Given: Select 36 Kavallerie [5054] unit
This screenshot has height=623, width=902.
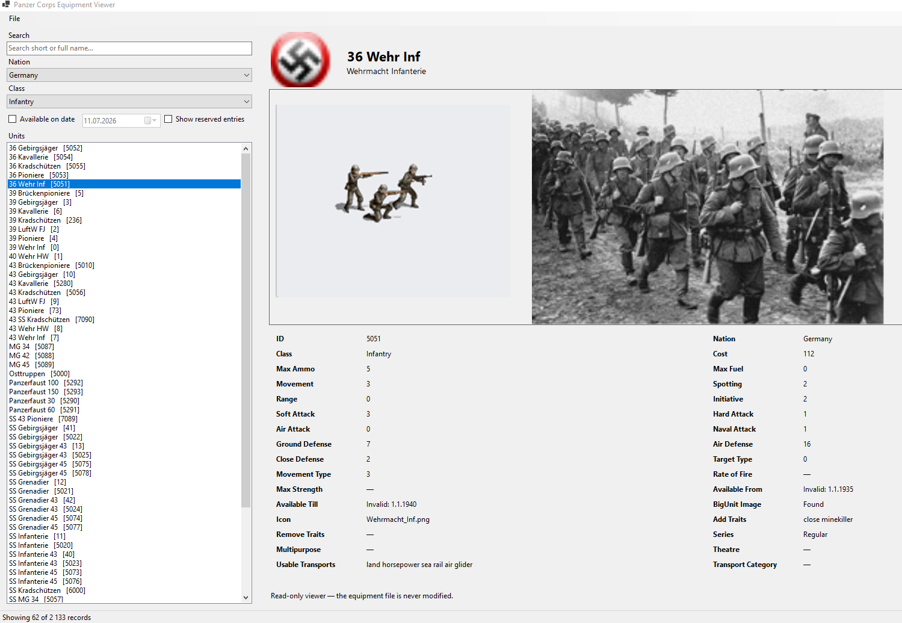Looking at the screenshot, I should click(x=124, y=157).
